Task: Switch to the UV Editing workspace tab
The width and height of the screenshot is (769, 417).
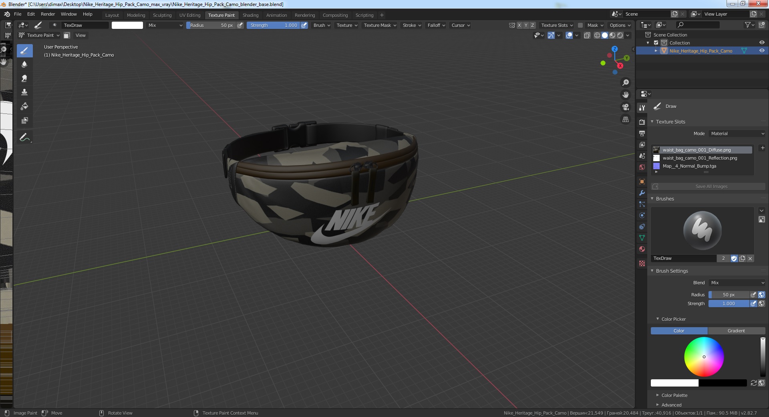Action: 190,15
